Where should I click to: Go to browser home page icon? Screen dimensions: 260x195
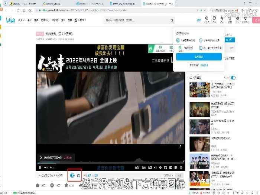[24, 10]
